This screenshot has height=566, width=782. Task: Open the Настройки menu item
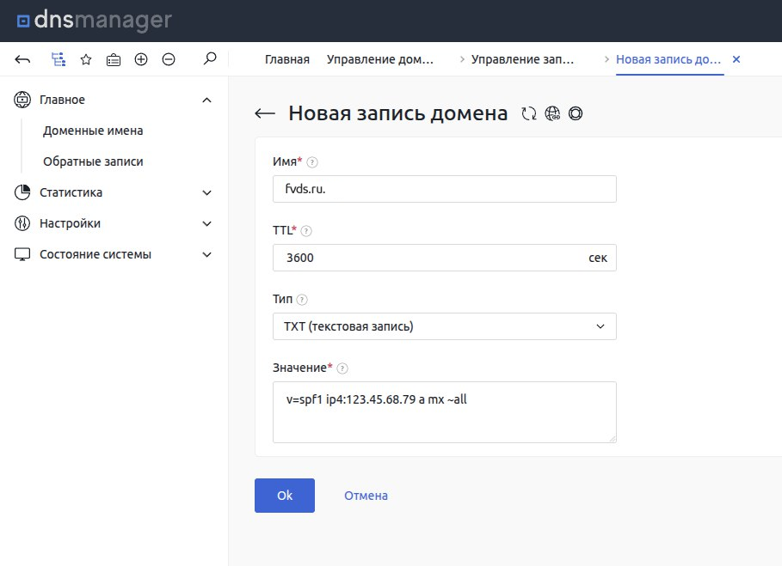[x=70, y=223]
